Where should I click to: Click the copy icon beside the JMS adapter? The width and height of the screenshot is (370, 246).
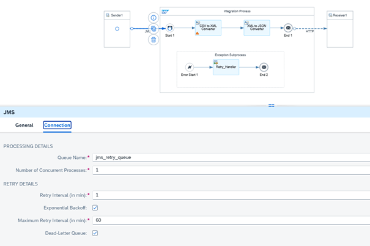pyautogui.click(x=154, y=29)
